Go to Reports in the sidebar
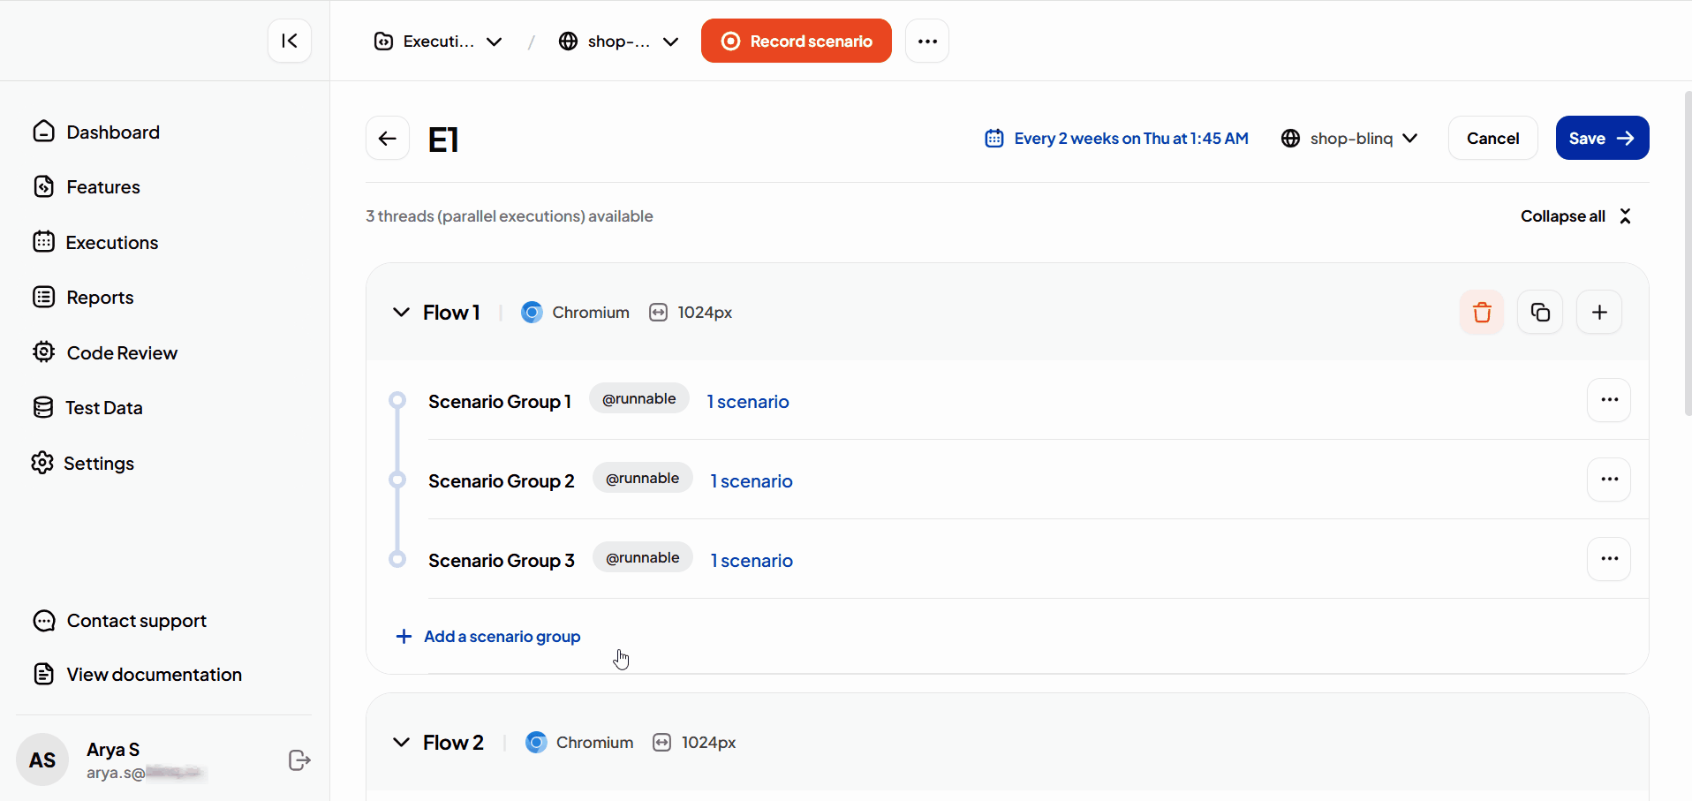The height and width of the screenshot is (801, 1692). pyautogui.click(x=100, y=298)
